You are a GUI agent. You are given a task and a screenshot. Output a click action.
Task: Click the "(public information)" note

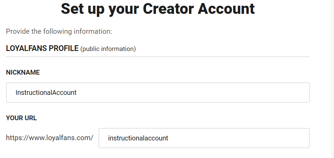[x=108, y=49]
